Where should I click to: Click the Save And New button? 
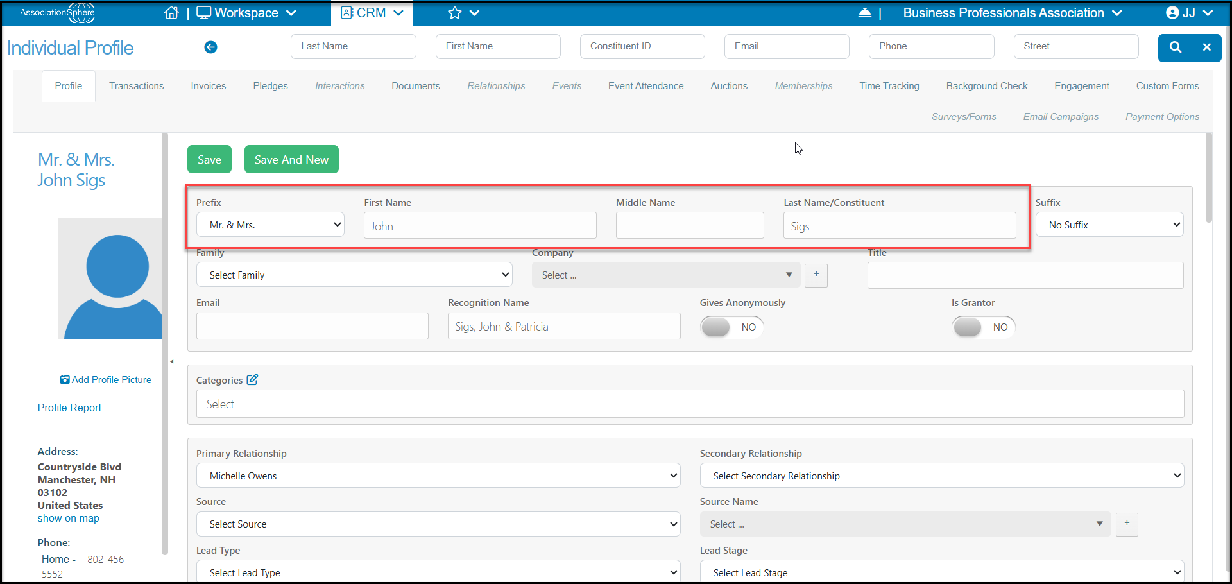pyautogui.click(x=291, y=159)
